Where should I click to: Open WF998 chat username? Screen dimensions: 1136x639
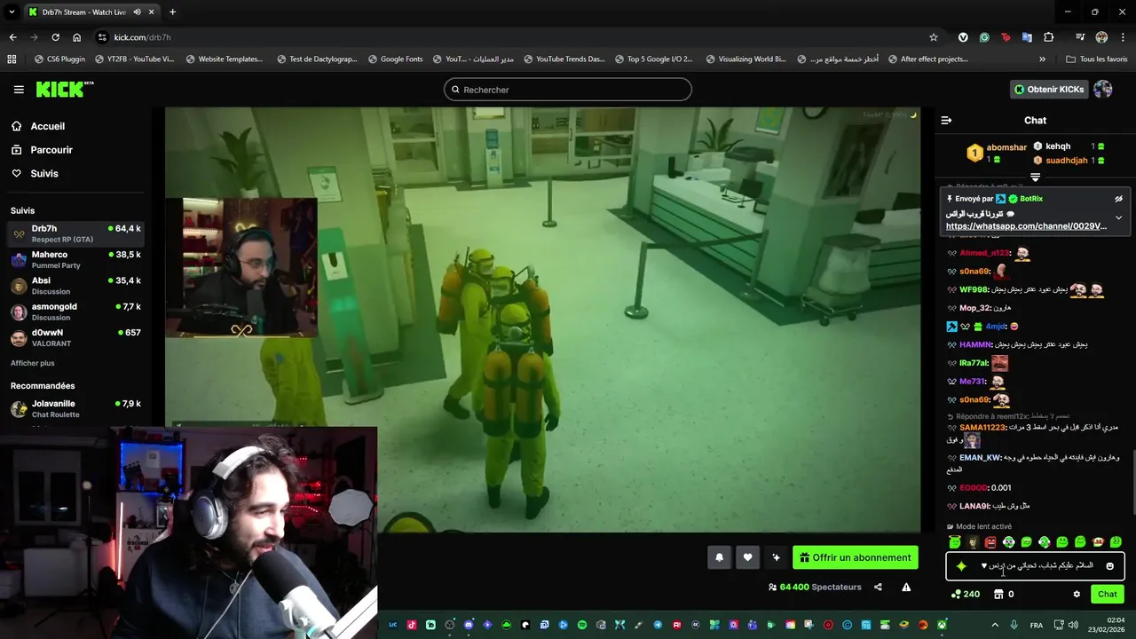[x=974, y=290]
